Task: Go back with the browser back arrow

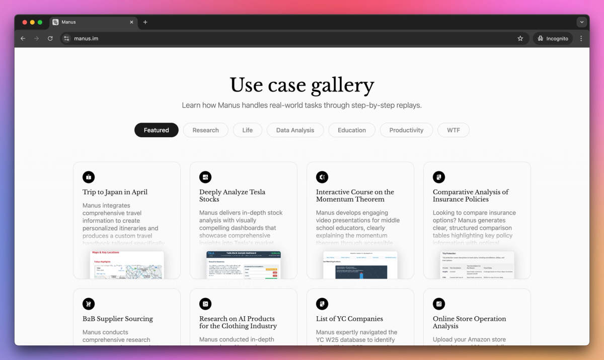Action: (x=23, y=38)
